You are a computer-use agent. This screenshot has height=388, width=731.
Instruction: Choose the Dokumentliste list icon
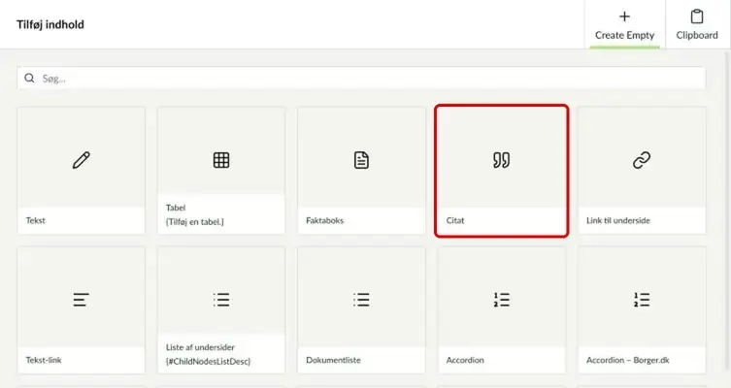361,300
